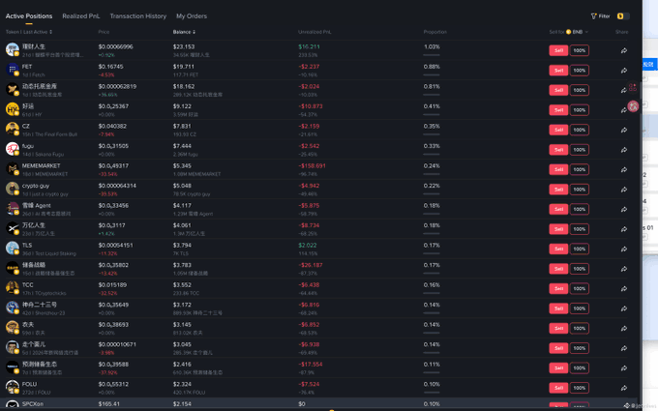Click the $2.022 TLS unrealized PnL
658x411 pixels.
tap(308, 245)
